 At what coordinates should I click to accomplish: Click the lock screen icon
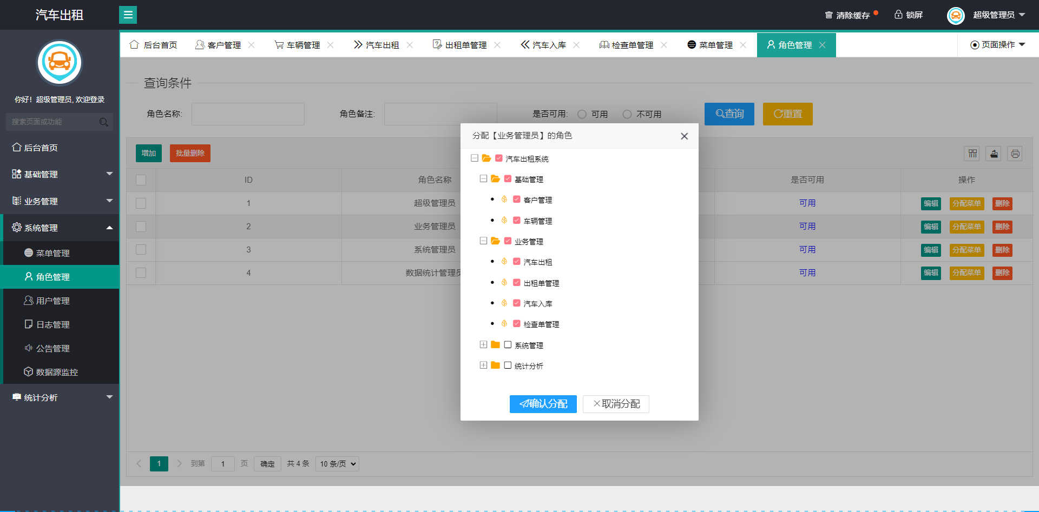[x=898, y=15]
